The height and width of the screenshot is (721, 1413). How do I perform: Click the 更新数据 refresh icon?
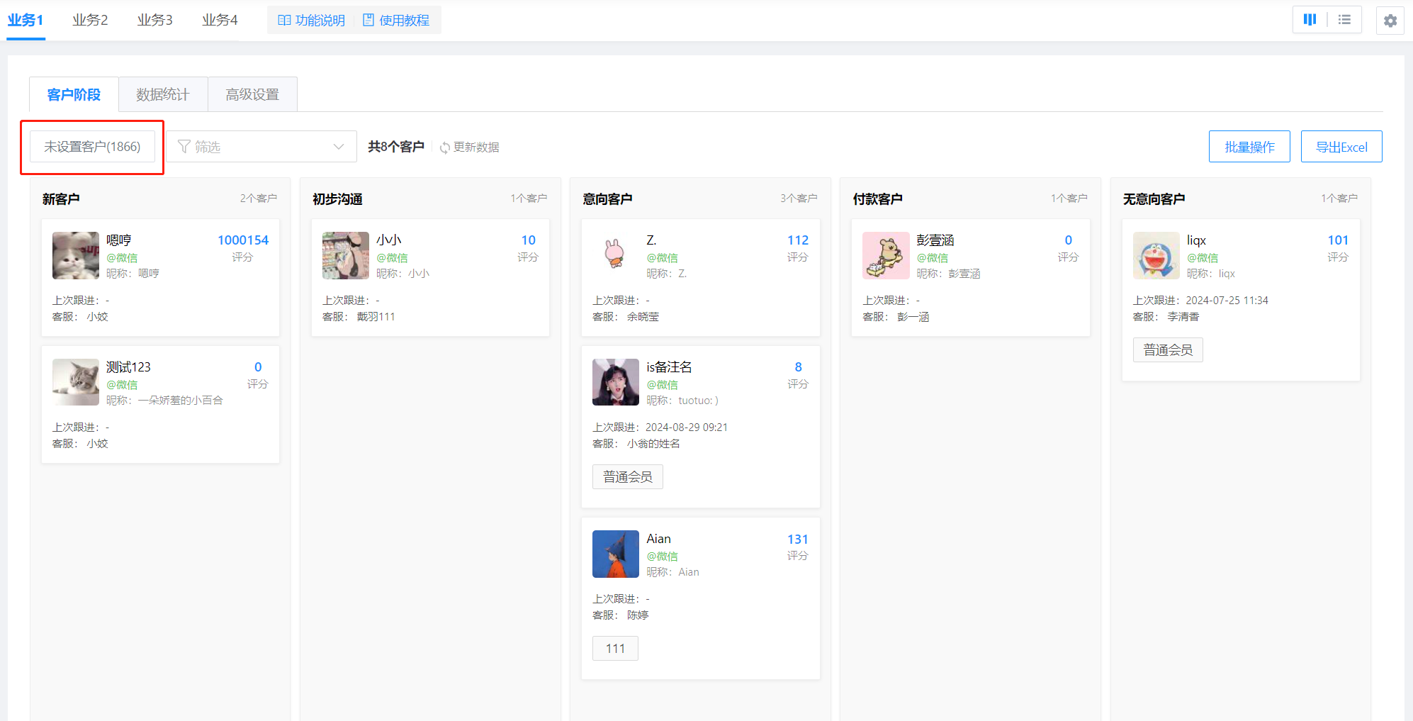(445, 147)
